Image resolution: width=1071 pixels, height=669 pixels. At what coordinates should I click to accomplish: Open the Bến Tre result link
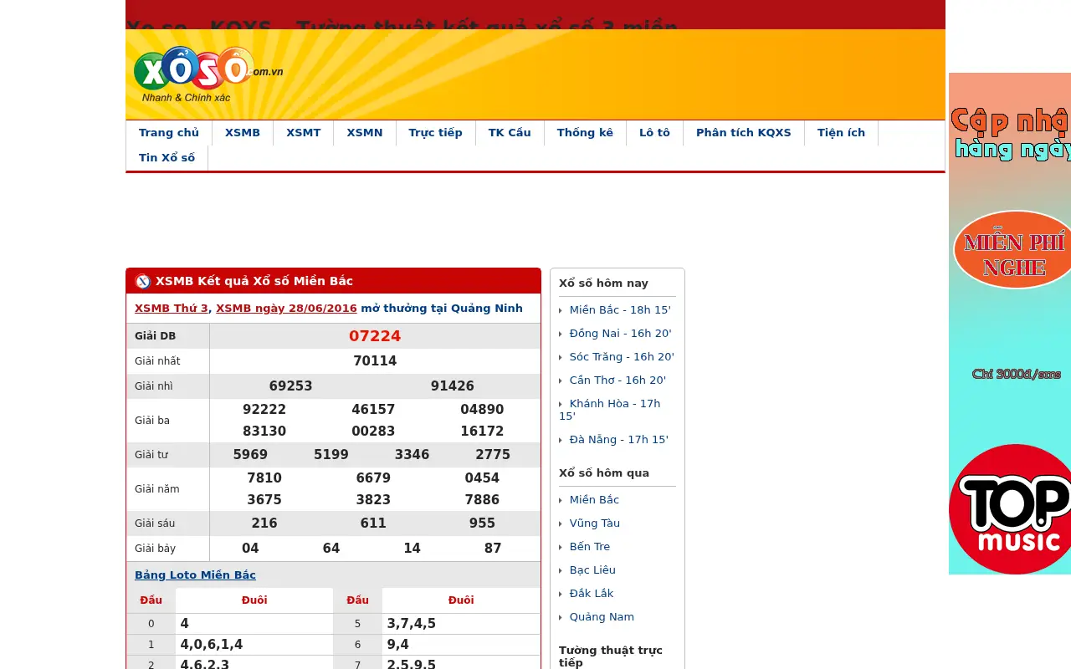pos(590,547)
